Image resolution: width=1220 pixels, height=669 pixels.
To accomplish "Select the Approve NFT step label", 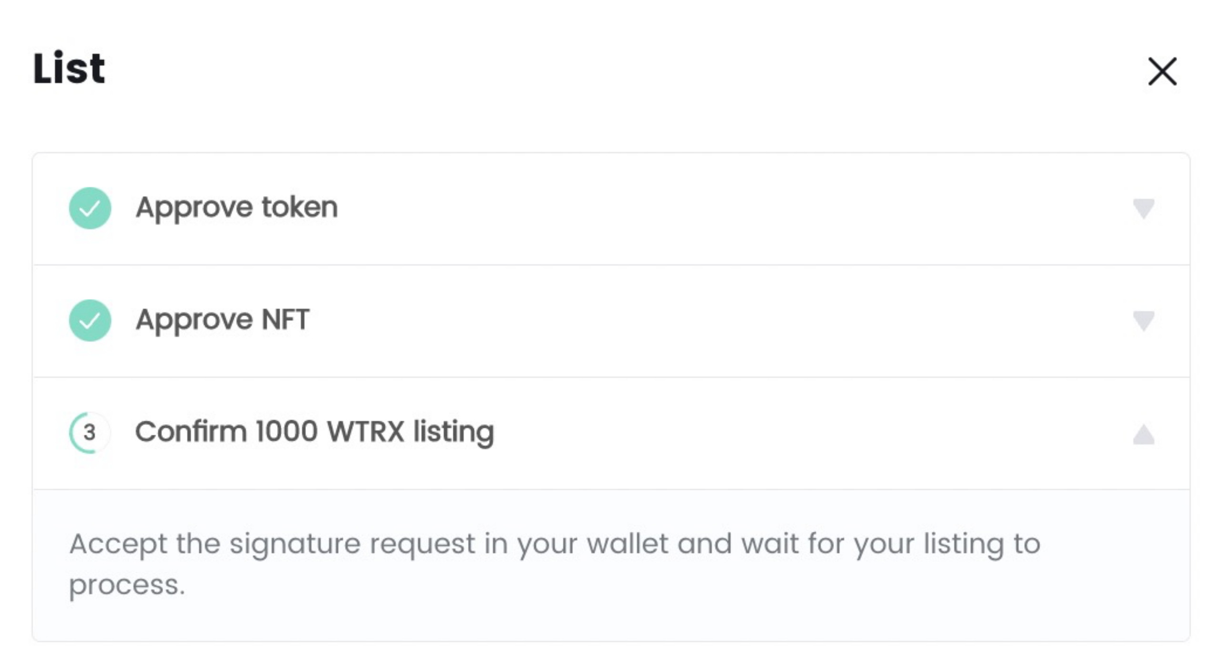I will 223,320.
